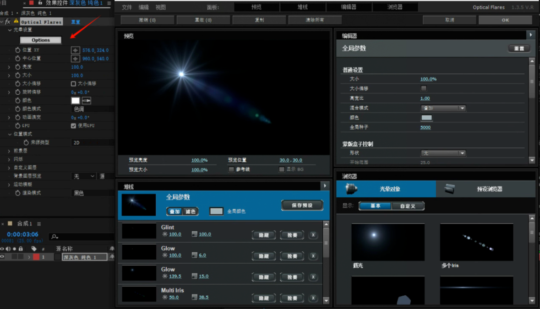Select the 多个Iris flare thumbnail

click(x=476, y=242)
